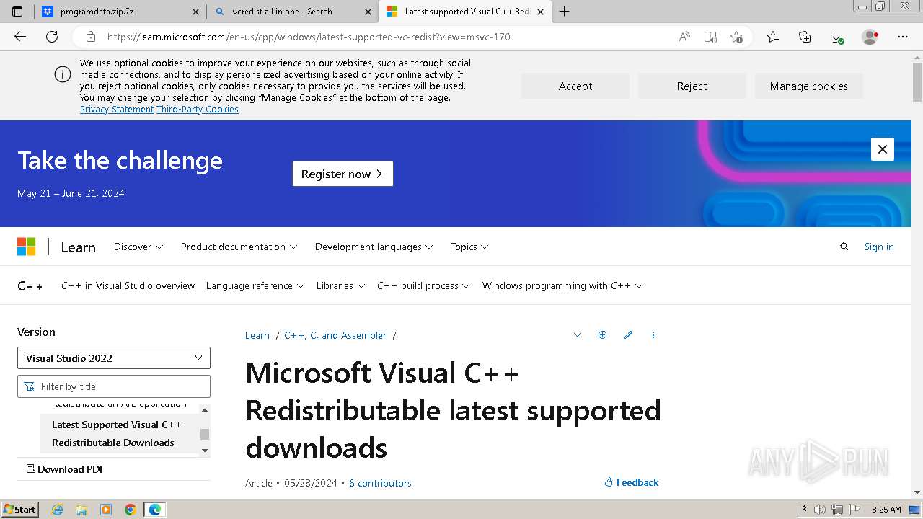Expand the Development languages menu
Viewport: 923px width, 519px height.
(x=374, y=247)
